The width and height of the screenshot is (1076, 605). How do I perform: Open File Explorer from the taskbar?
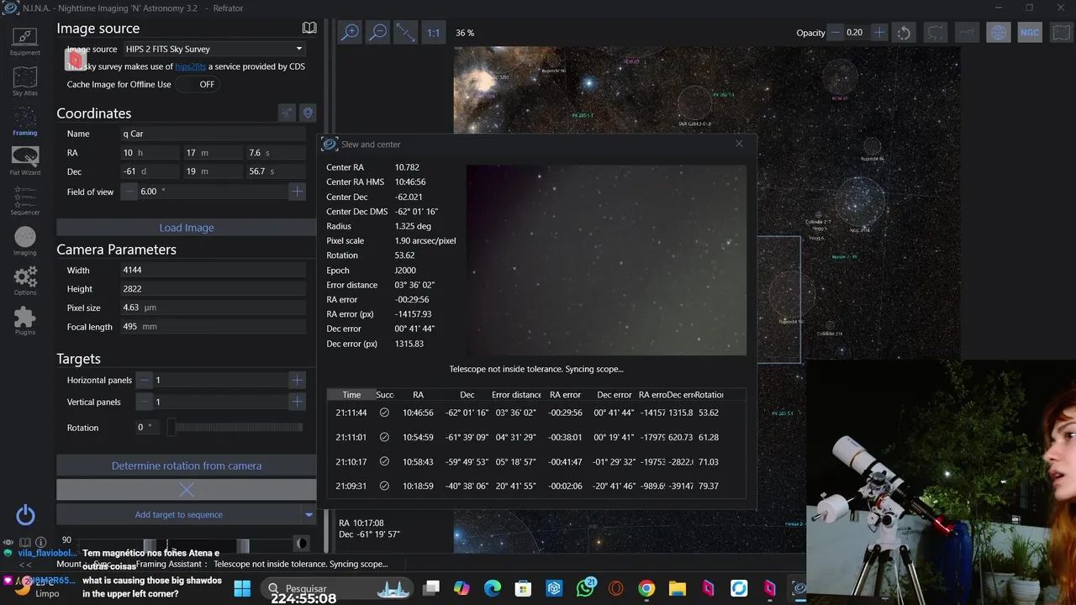click(x=678, y=588)
